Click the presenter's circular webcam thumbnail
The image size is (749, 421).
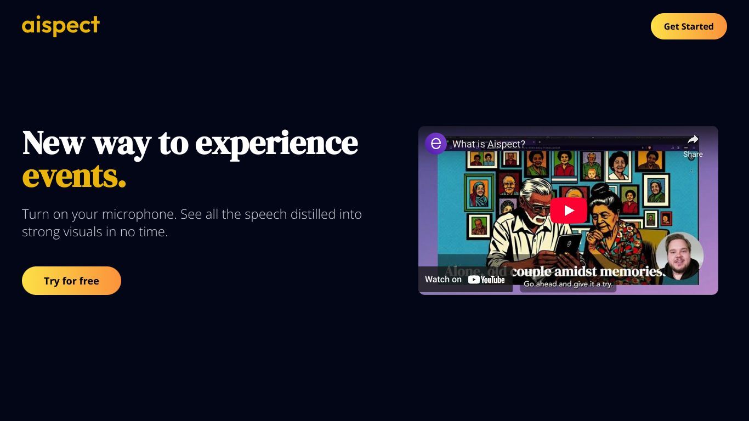click(x=679, y=256)
